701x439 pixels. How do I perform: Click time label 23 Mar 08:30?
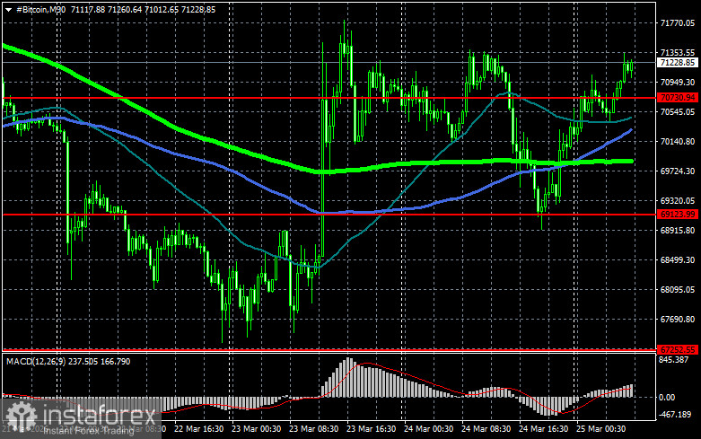[x=313, y=429]
